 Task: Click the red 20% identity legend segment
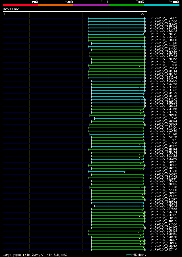coord(20,5)
